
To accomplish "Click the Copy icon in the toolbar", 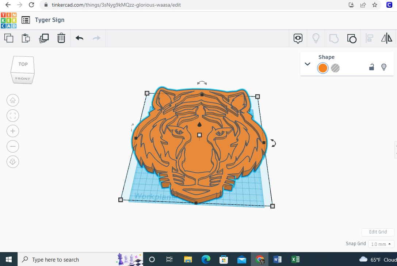I will coord(9,38).
